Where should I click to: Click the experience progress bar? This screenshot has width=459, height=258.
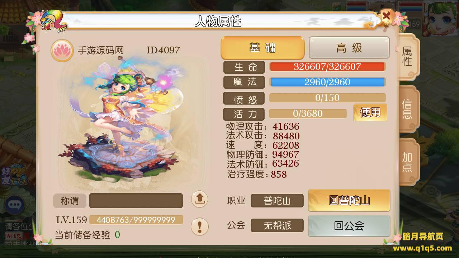[136, 220]
